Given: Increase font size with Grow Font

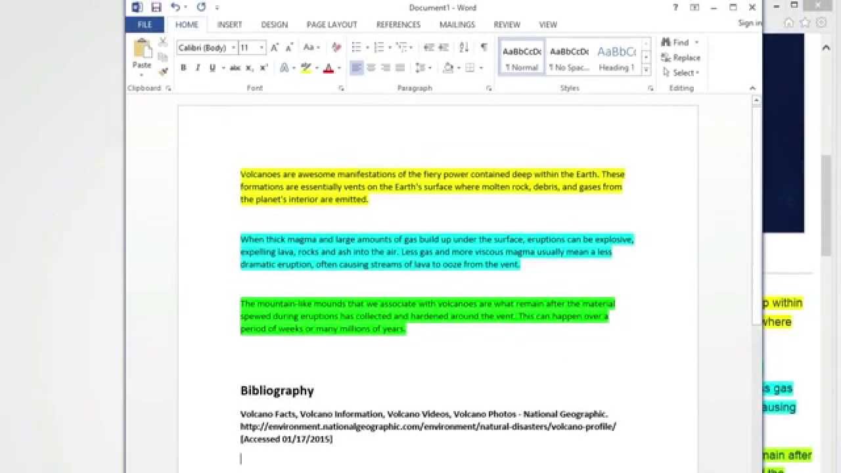Looking at the screenshot, I should (x=275, y=47).
